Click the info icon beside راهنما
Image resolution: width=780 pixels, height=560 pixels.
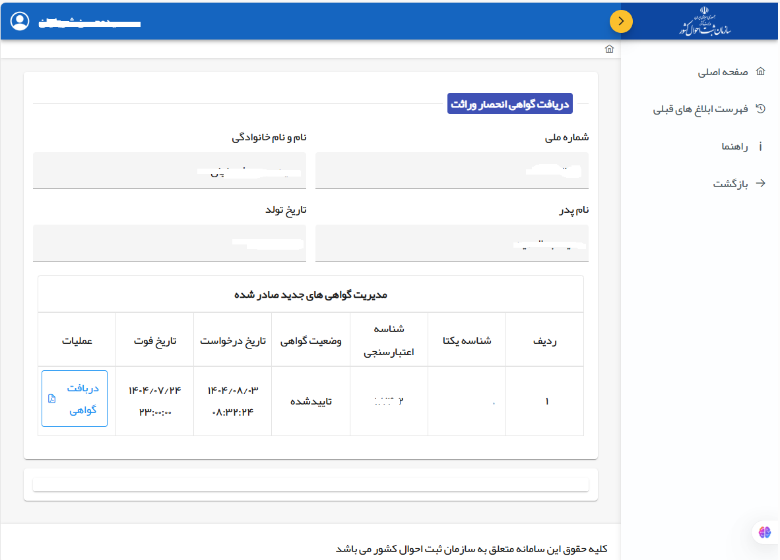(760, 147)
